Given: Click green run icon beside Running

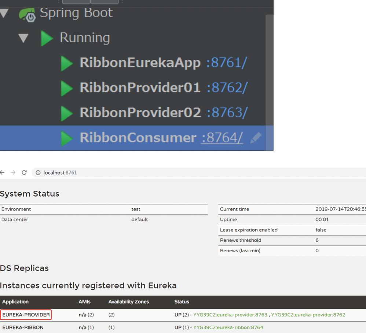Looking at the screenshot, I should point(47,38).
